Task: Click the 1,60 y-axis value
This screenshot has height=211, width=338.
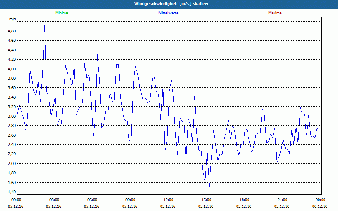Action: (x=11, y=182)
